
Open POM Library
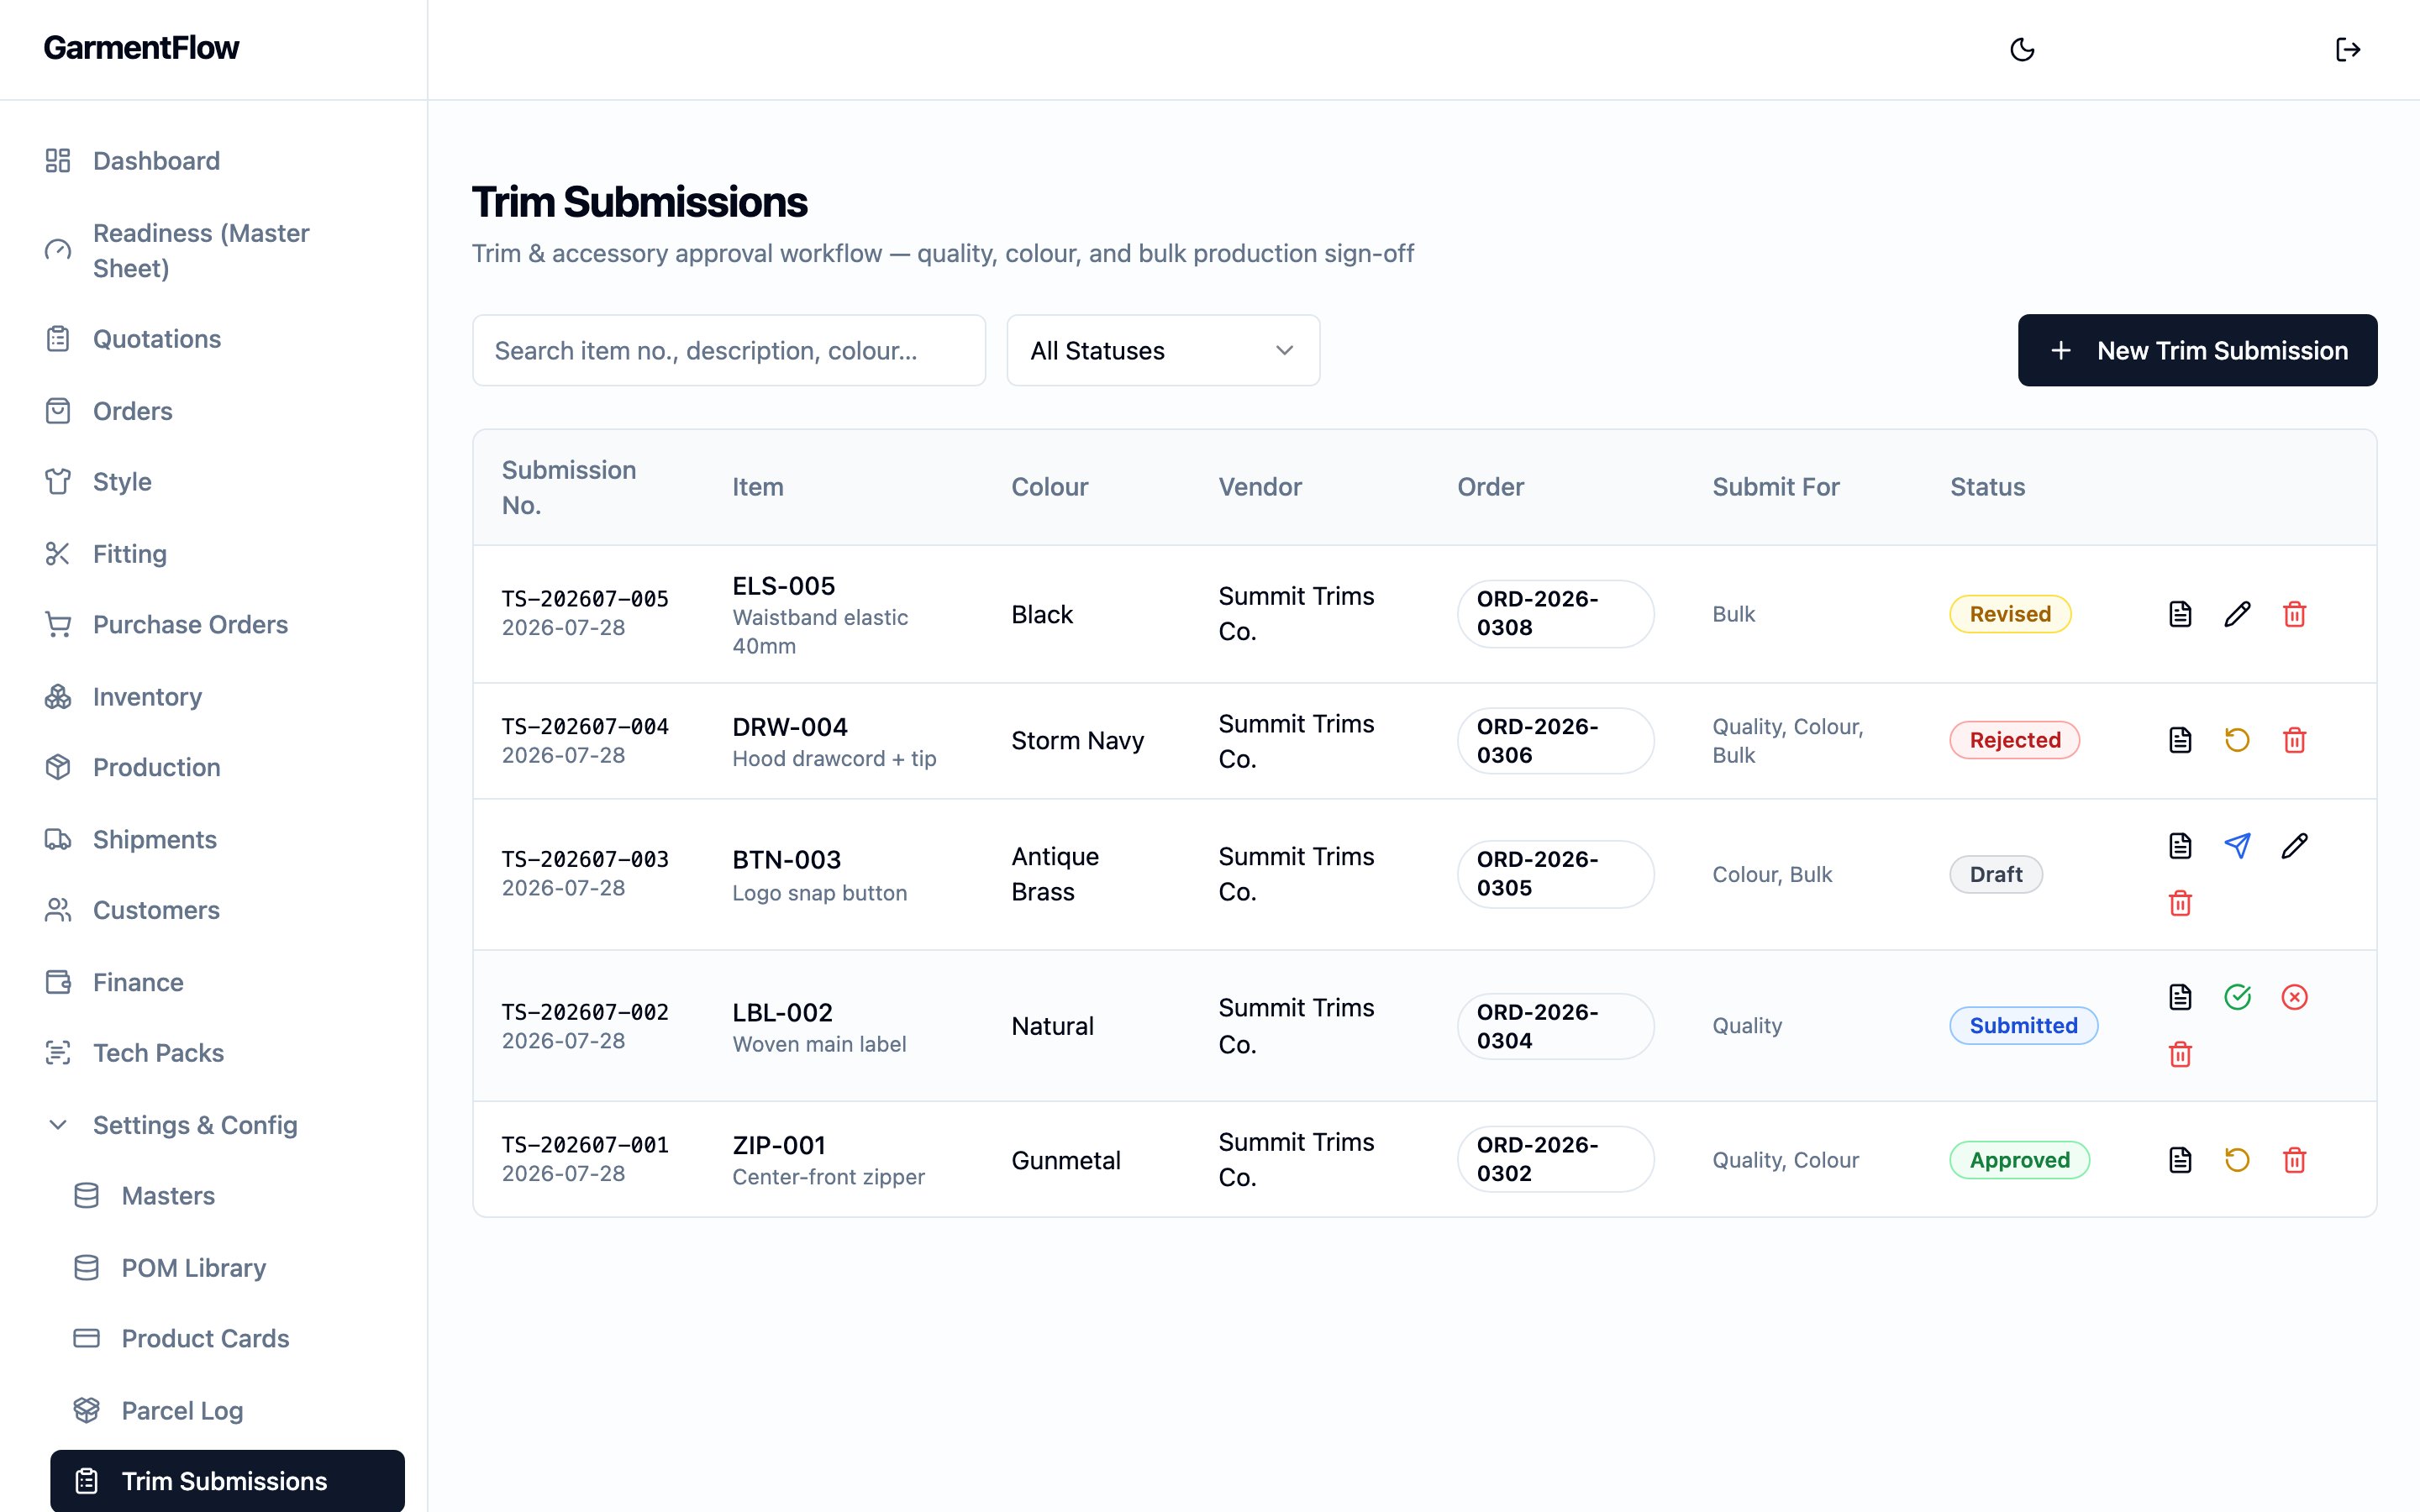[x=228, y=1268]
